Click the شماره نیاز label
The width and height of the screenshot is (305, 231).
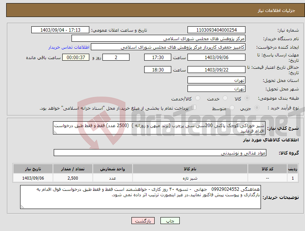tap(288, 31)
